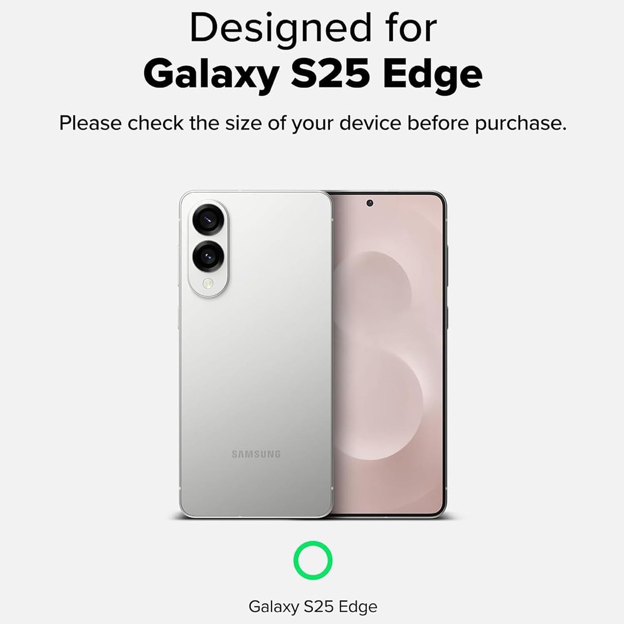
Task: Click the green circle compatibility mark
Action: click(313, 561)
